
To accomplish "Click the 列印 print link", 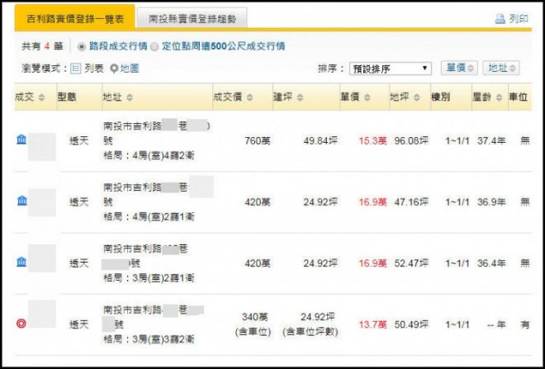I will click(x=519, y=18).
